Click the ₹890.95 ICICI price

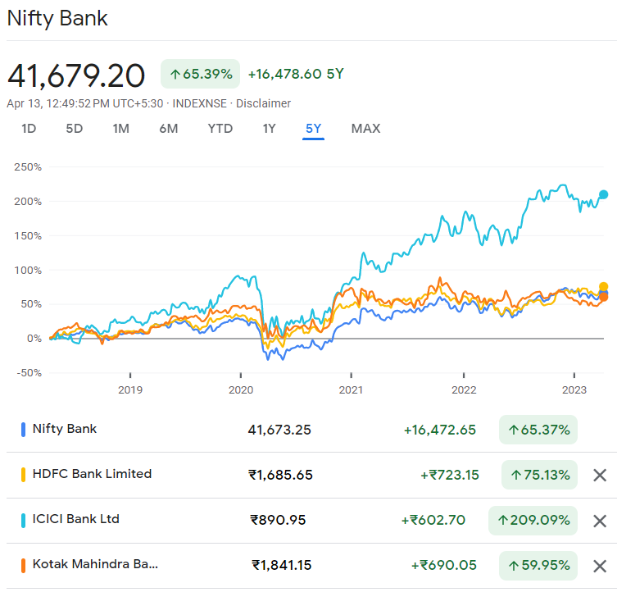279,520
